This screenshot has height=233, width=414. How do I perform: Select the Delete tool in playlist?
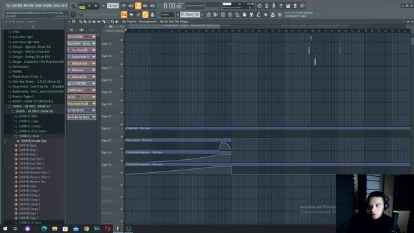click(x=90, y=21)
